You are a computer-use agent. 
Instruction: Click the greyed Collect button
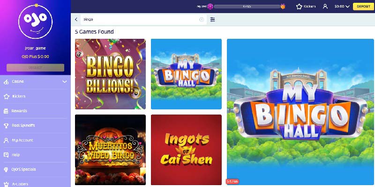point(36,67)
